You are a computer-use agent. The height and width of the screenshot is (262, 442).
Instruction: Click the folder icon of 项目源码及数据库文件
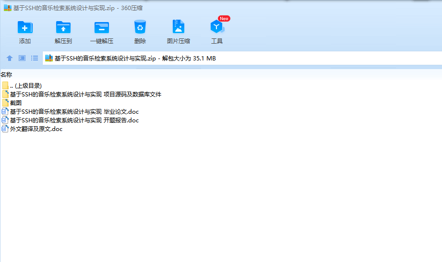[5, 94]
